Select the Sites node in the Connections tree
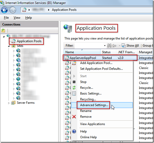The height and width of the screenshot is (143, 154). pos(20,46)
